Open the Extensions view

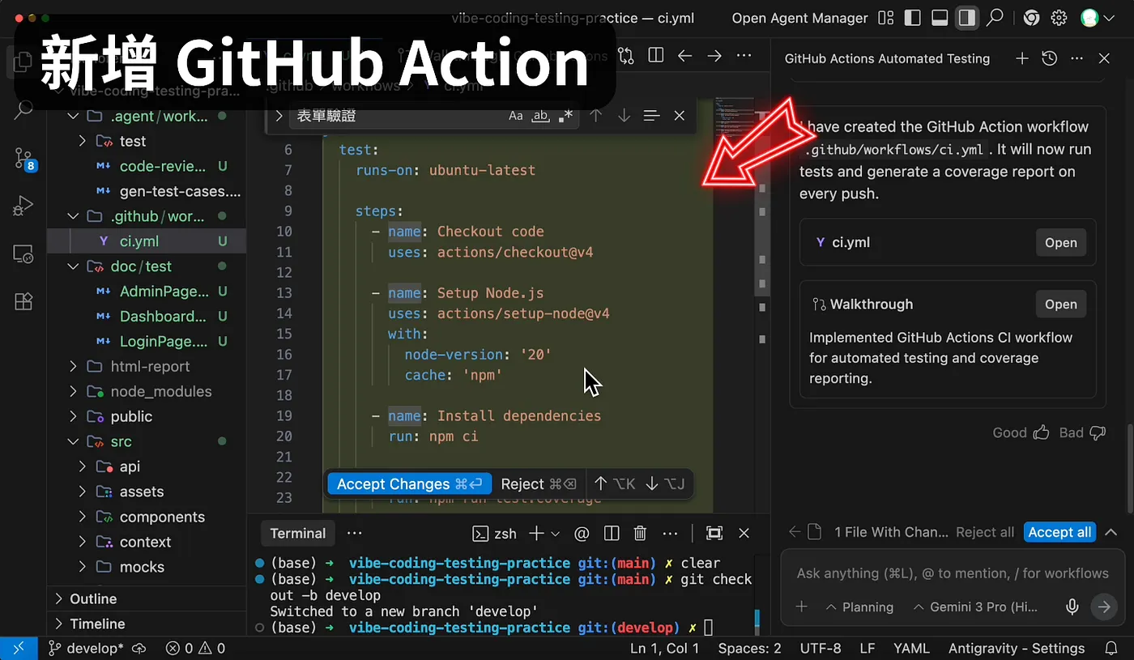point(23,301)
